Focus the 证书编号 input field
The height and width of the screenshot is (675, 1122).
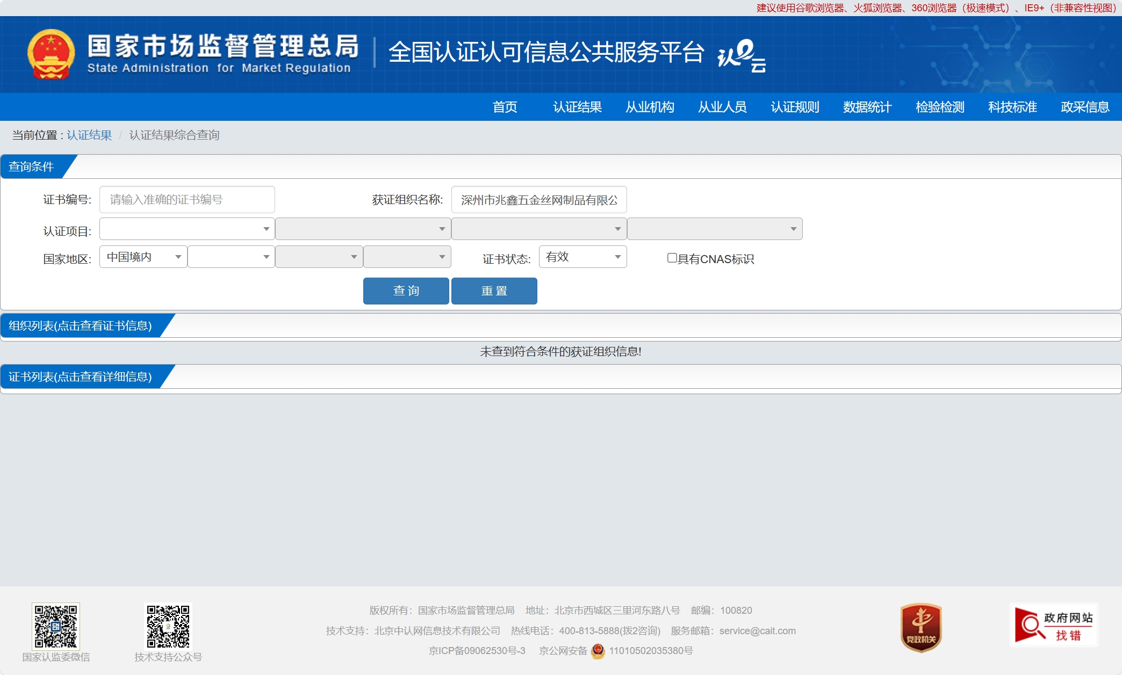187,200
